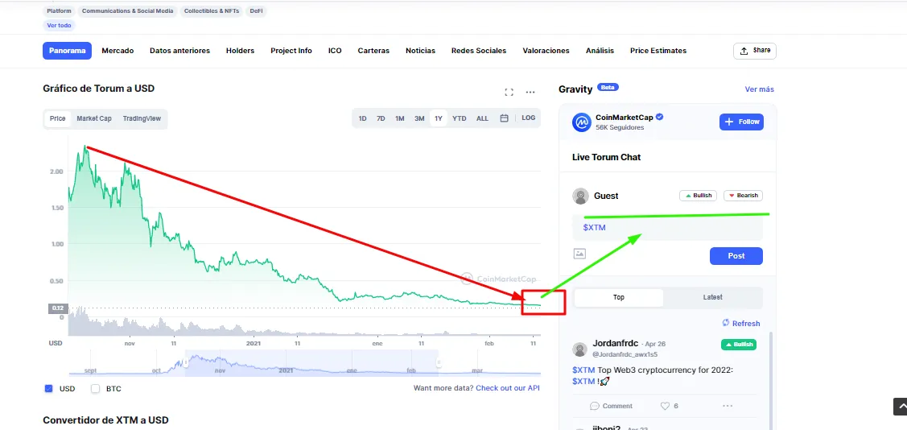Image resolution: width=907 pixels, height=430 pixels.
Task: Attach image to post icon
Action: coord(579,254)
